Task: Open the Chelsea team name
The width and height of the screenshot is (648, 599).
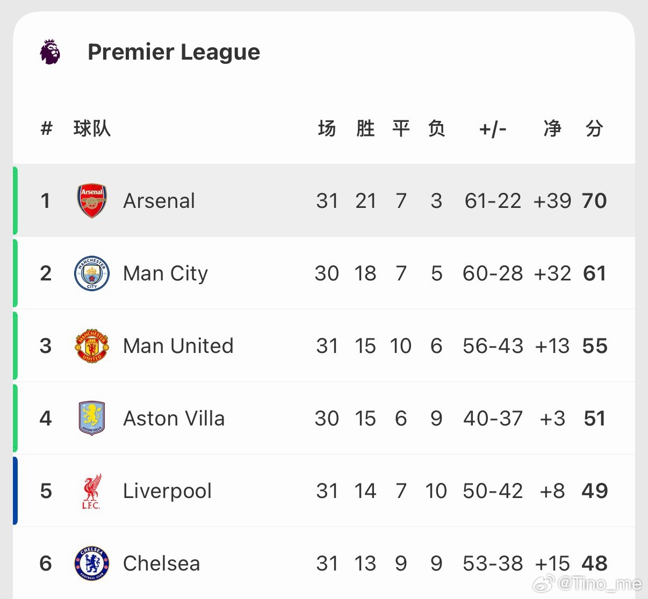Action: coord(161,564)
